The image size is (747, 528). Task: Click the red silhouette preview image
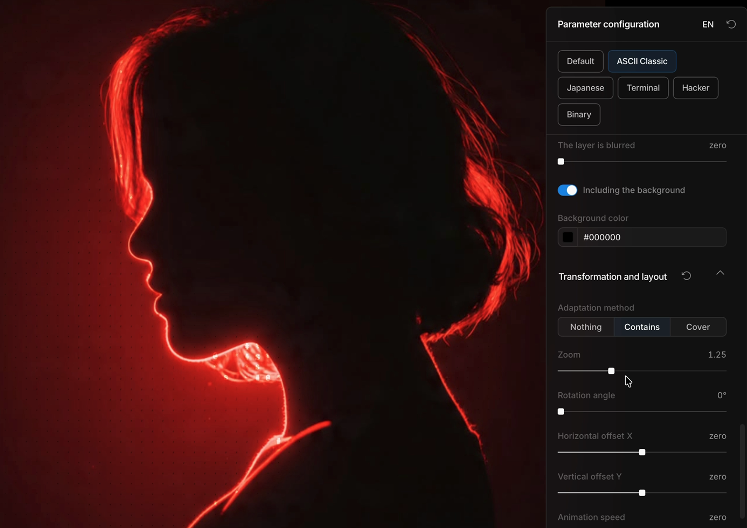[273, 264]
